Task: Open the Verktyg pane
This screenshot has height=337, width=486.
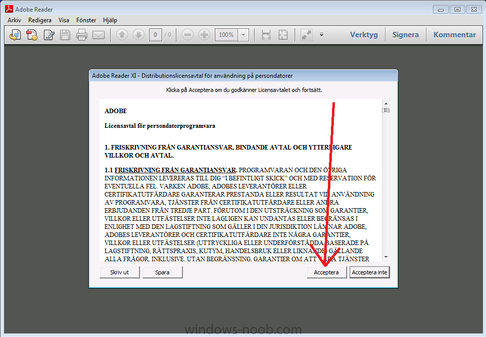Action: coord(364,35)
